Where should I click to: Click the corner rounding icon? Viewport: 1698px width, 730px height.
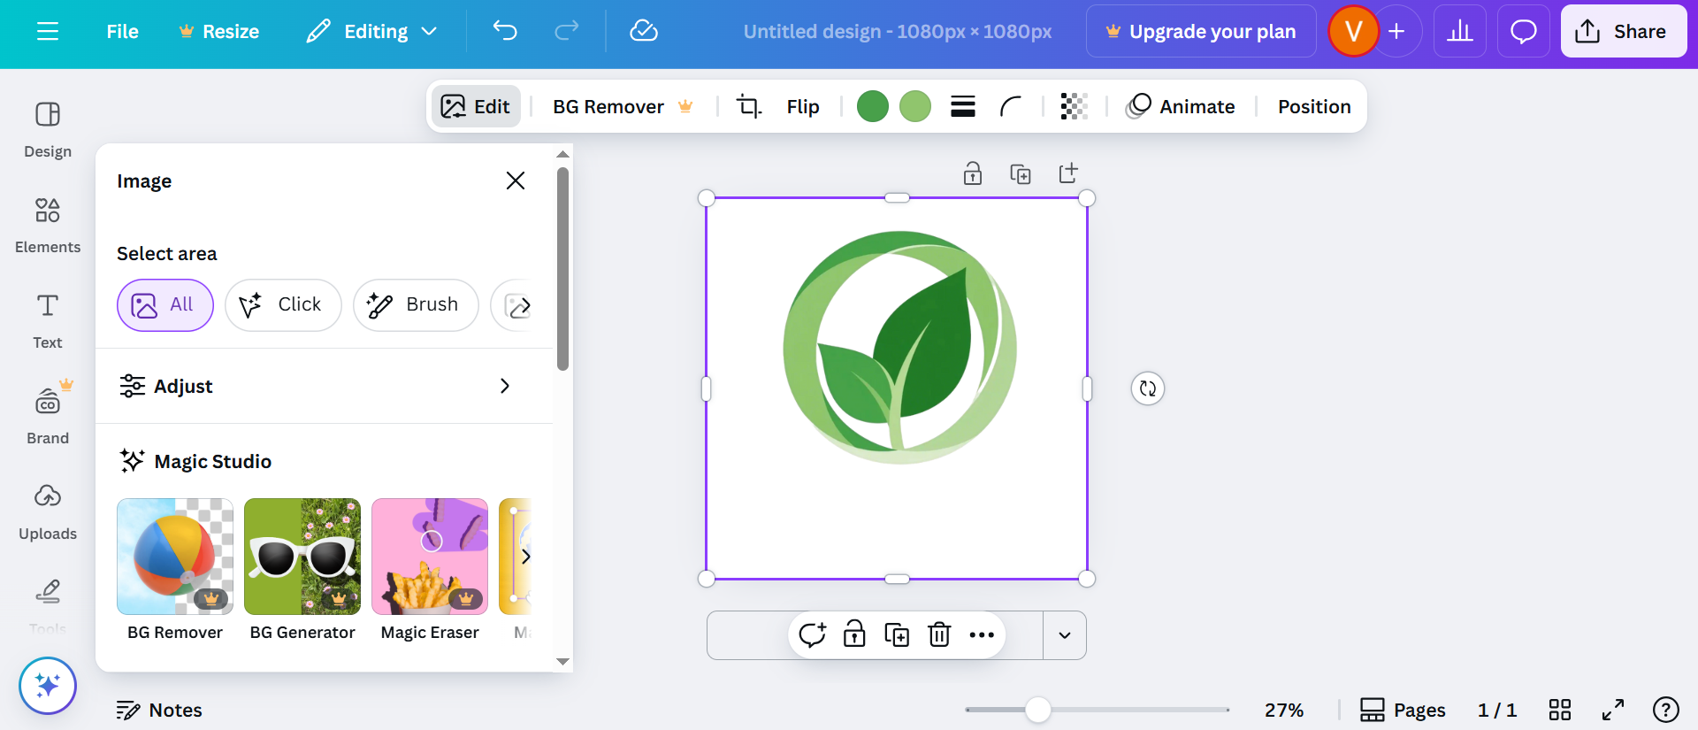click(1010, 107)
